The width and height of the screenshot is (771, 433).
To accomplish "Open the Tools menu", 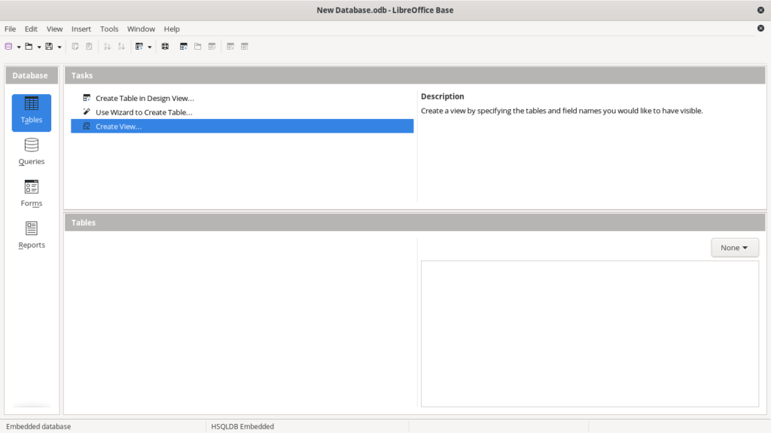I will pyautogui.click(x=109, y=29).
